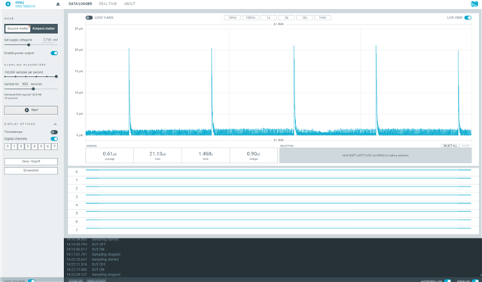This screenshot has width=482, height=282.
Task: Disable the Live View toggle
Action: tap(468, 18)
